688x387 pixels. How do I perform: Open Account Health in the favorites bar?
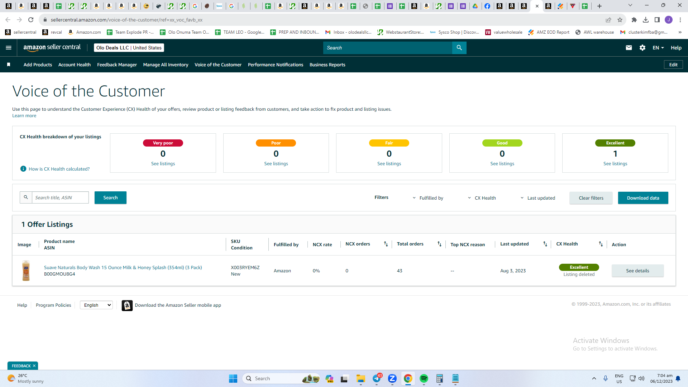75,65
